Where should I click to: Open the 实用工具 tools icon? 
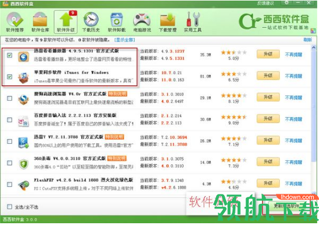(x=192, y=22)
